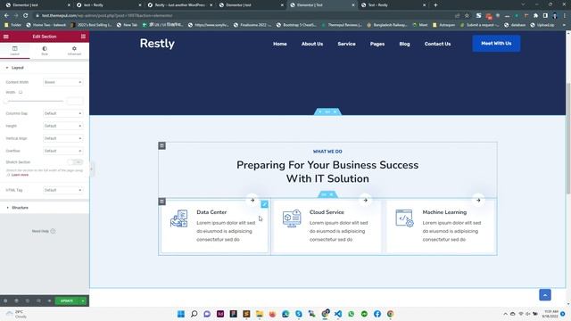
Task: Collapse the Elementor panel handle
Action: tap(92, 169)
